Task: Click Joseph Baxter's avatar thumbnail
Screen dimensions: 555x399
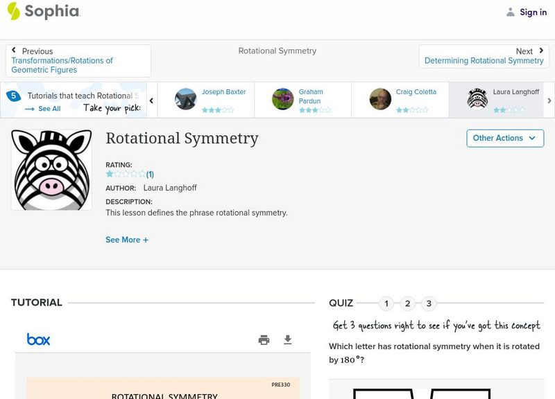Action: tap(185, 99)
